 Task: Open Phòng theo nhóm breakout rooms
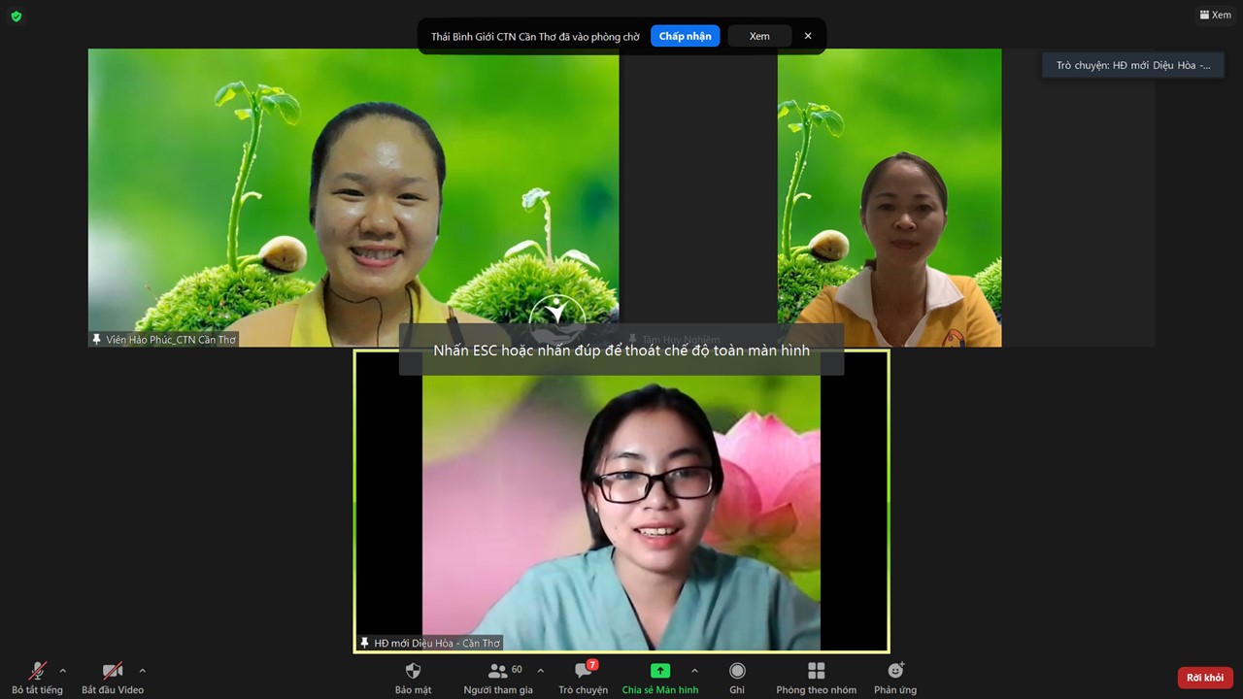tap(817, 678)
